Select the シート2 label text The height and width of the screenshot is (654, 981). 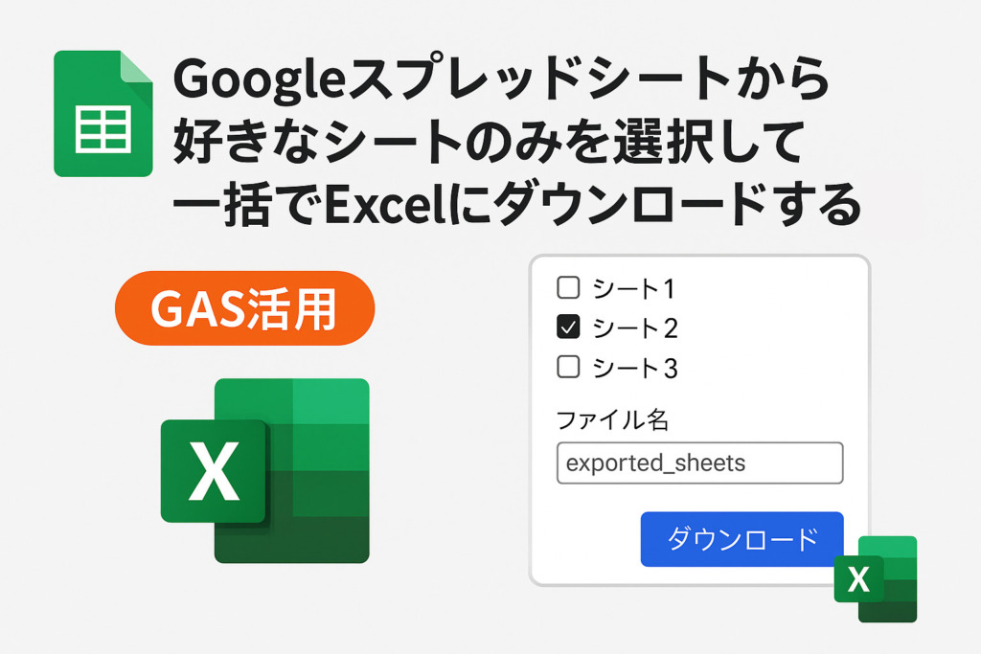[635, 328]
